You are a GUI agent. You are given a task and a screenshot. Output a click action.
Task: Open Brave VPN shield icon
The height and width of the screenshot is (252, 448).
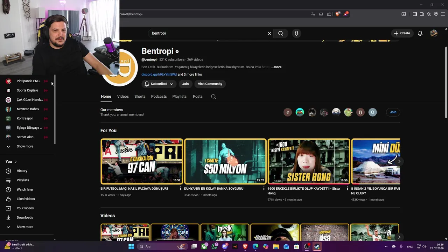tap(436, 14)
